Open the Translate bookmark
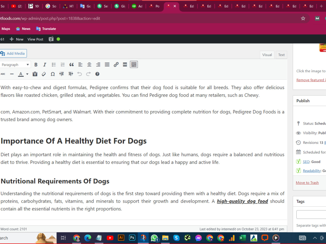 tap(46, 29)
